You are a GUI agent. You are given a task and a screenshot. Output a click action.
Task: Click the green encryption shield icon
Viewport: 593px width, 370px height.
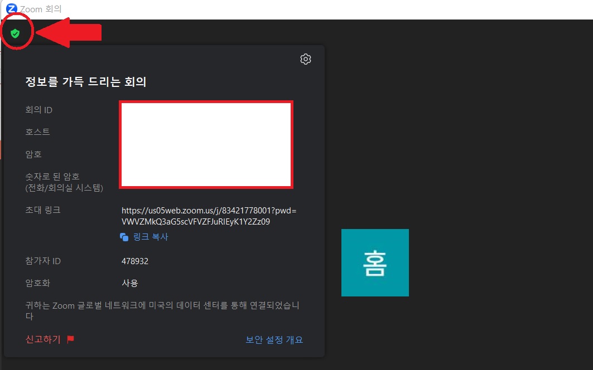[x=16, y=32]
